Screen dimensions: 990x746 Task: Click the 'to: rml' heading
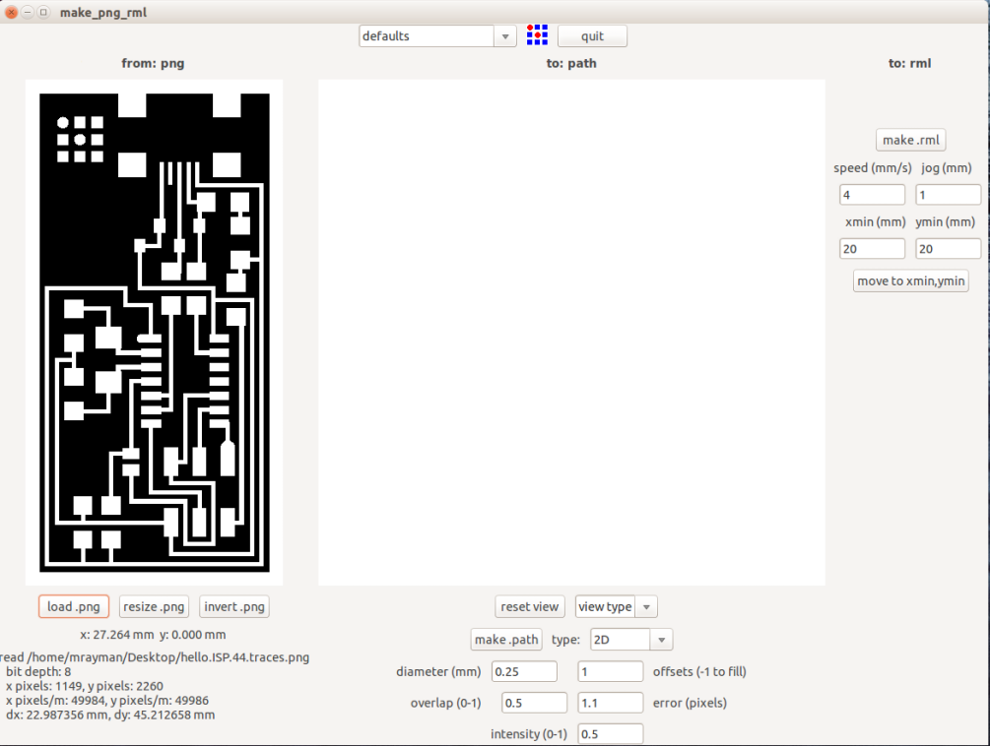[910, 63]
